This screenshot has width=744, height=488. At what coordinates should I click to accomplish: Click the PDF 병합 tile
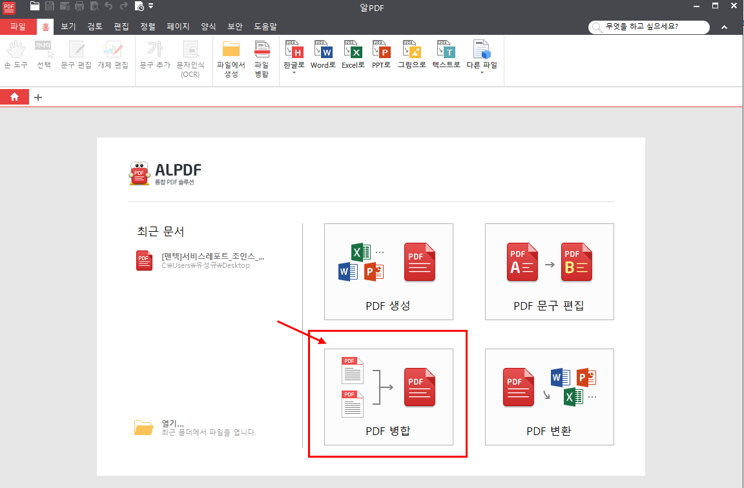point(389,397)
